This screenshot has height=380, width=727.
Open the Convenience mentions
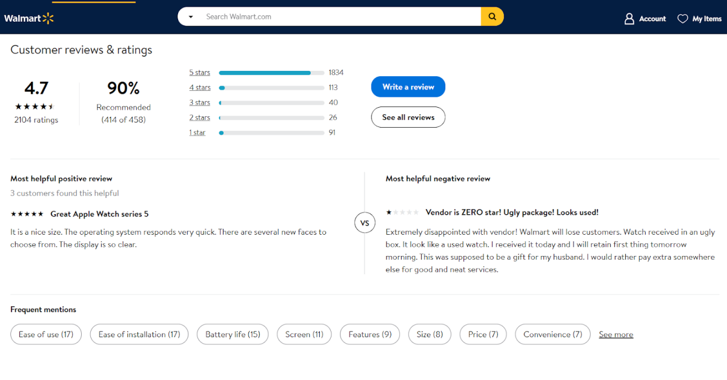click(x=552, y=334)
